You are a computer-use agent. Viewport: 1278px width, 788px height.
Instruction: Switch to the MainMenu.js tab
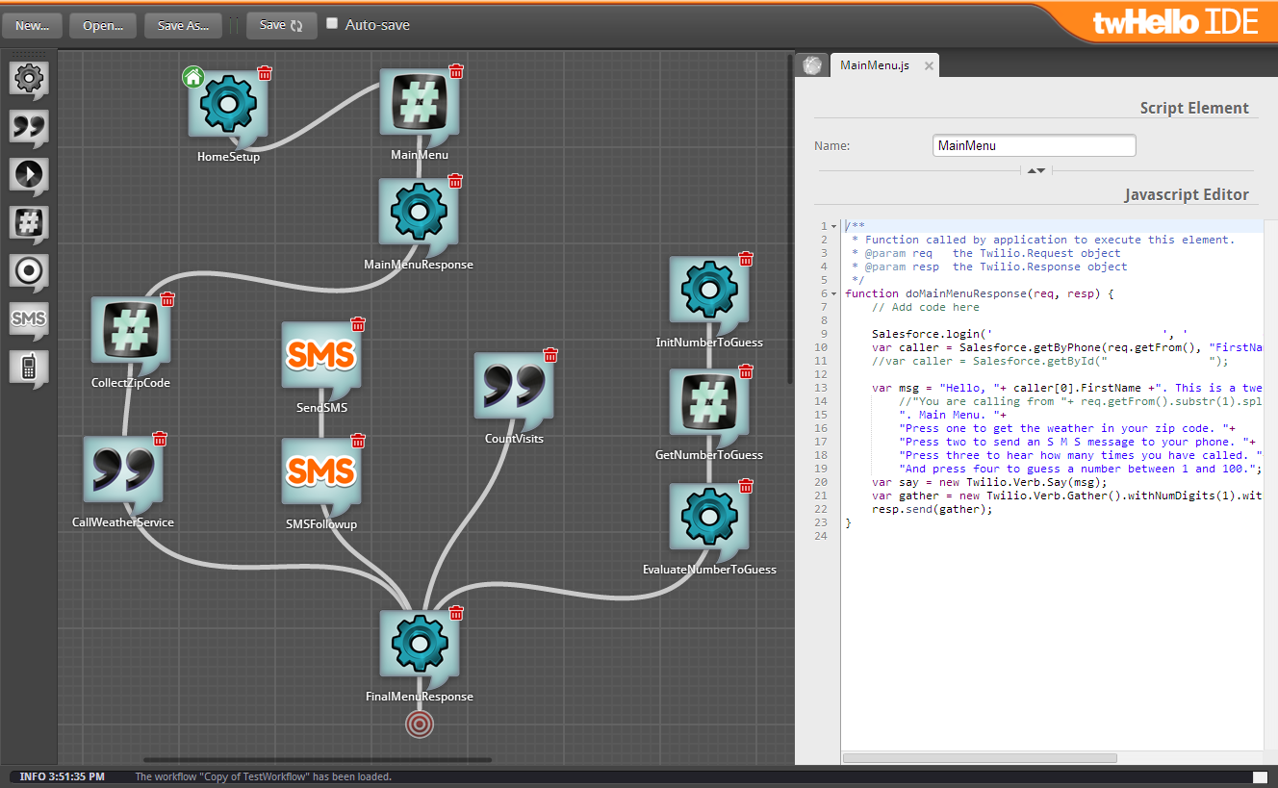pyautogui.click(x=874, y=65)
